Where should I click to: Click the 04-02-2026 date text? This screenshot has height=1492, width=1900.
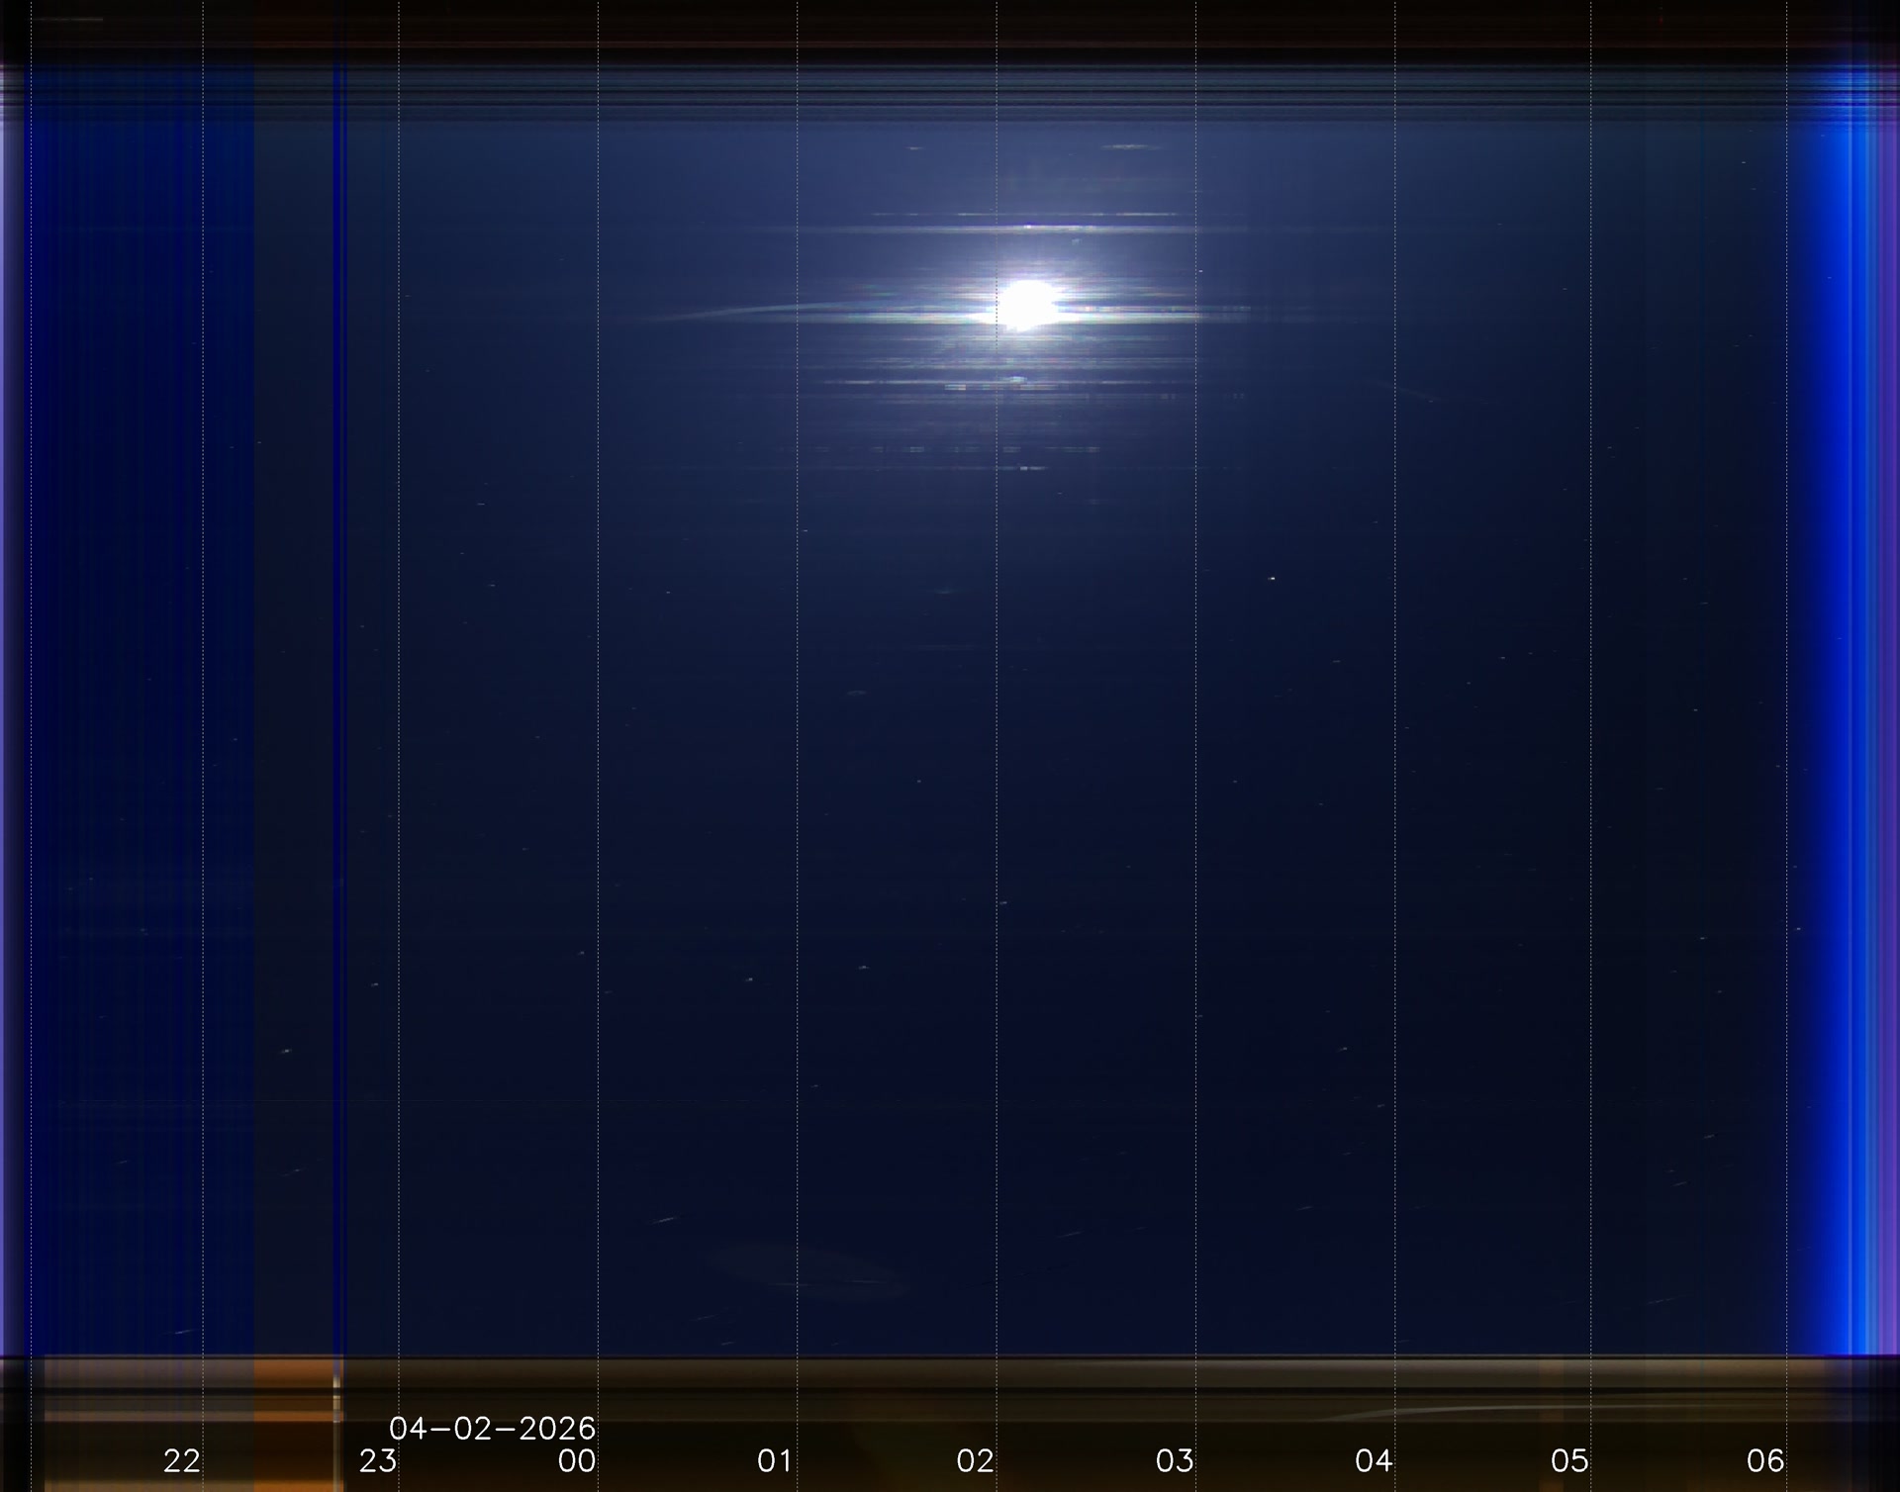click(x=492, y=1428)
